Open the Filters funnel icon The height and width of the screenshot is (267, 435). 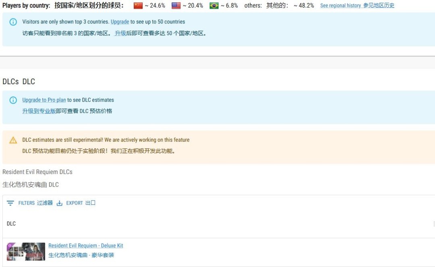10,203
